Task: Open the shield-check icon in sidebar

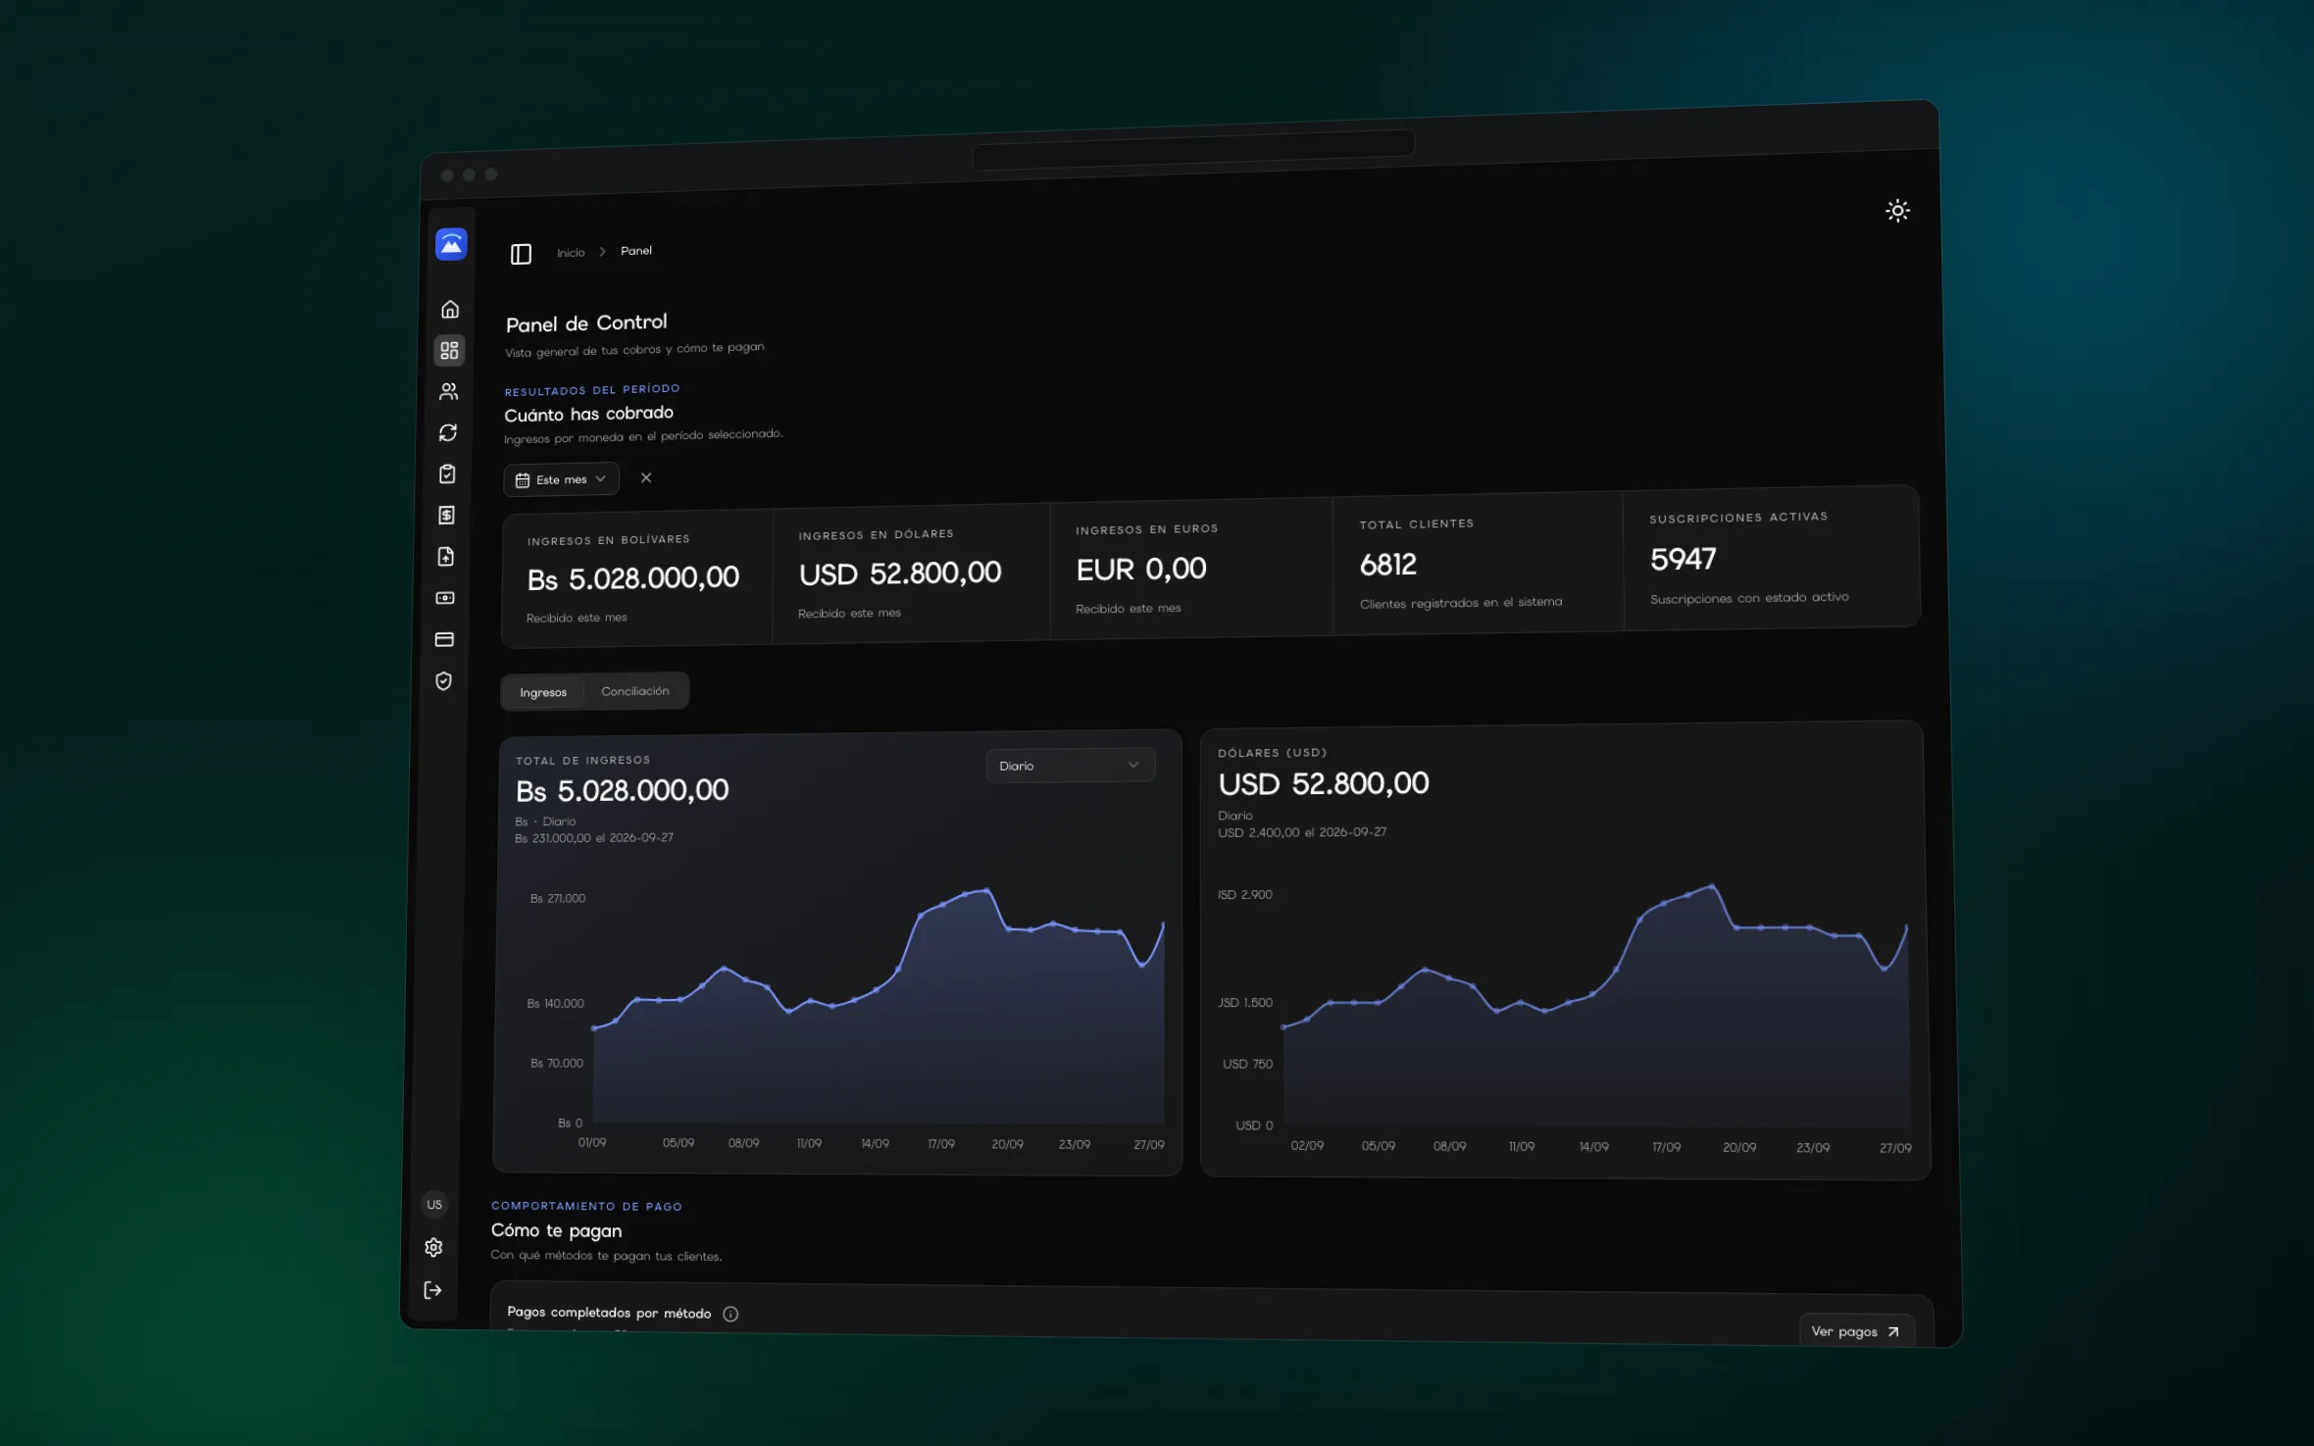Action: click(444, 681)
